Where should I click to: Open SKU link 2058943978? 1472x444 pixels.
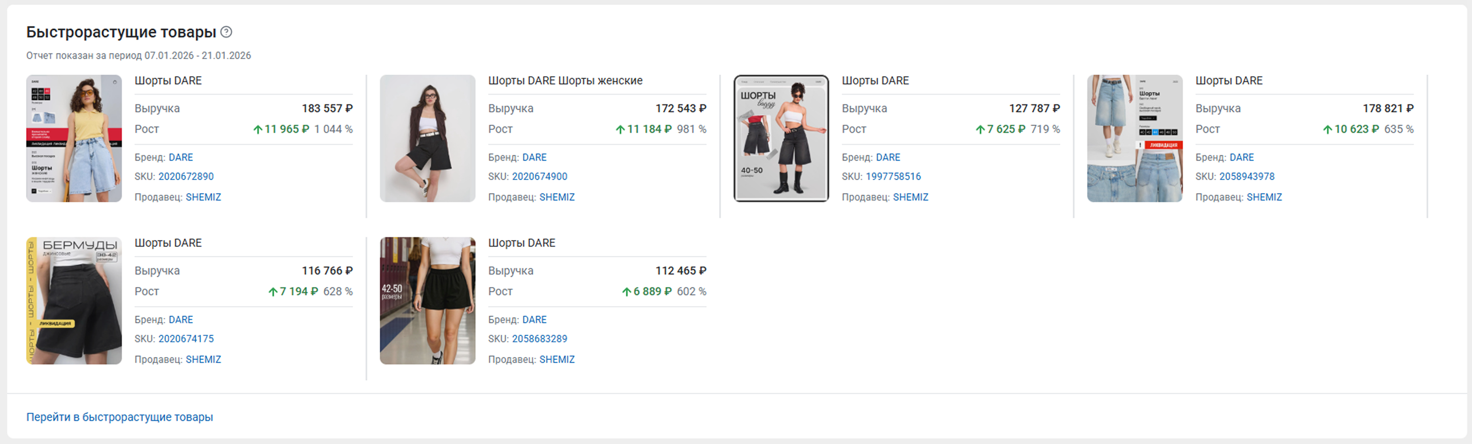pyautogui.click(x=1247, y=176)
